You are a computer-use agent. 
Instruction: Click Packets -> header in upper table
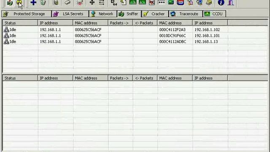click(120, 23)
